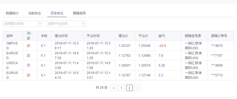
Task: Go to previous page arrow
Action: [x=114, y=88]
